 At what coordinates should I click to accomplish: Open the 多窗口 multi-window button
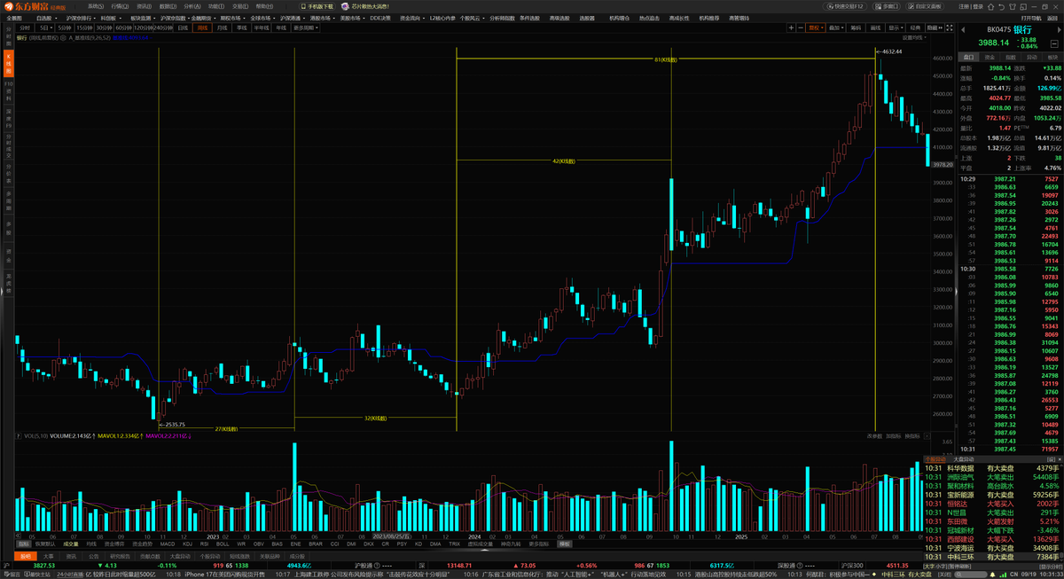[886, 6]
